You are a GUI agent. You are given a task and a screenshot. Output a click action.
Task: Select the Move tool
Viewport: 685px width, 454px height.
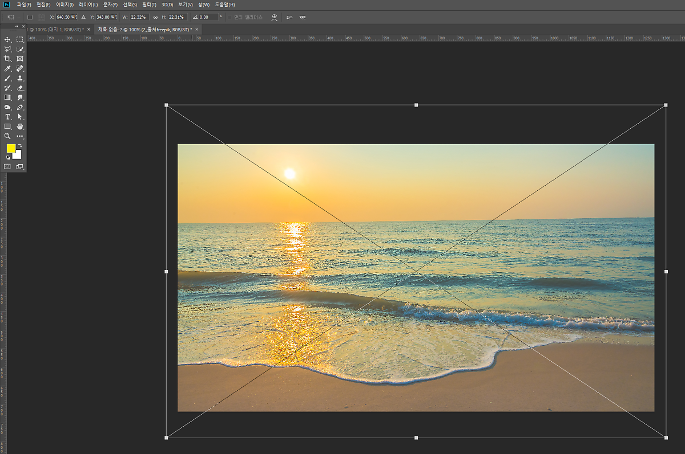(x=7, y=39)
